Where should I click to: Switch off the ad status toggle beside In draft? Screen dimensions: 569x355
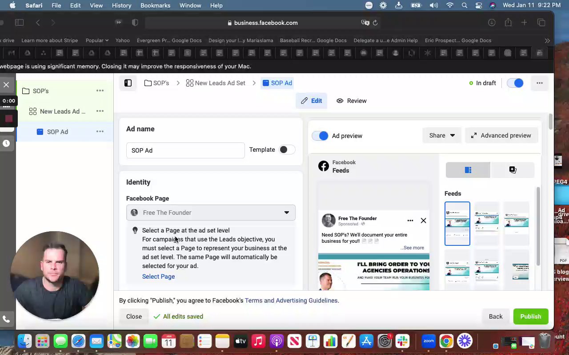pyautogui.click(x=516, y=83)
